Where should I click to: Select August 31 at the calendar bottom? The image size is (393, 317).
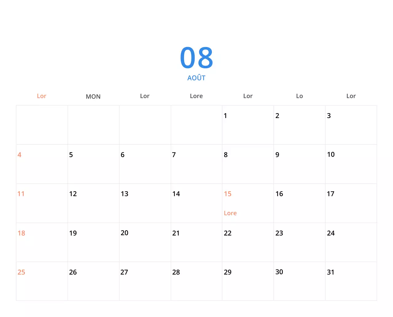tap(351, 281)
